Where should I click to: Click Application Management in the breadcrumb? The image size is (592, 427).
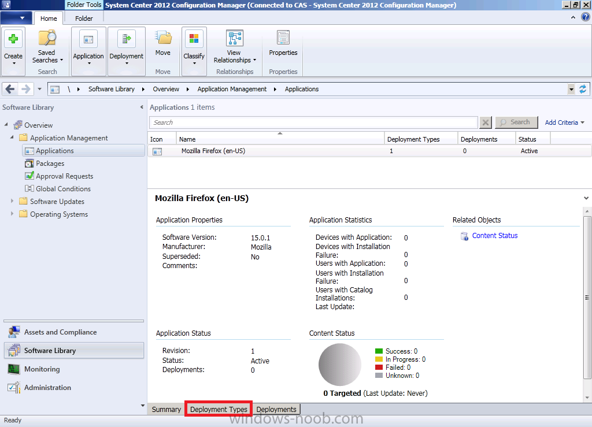(232, 89)
